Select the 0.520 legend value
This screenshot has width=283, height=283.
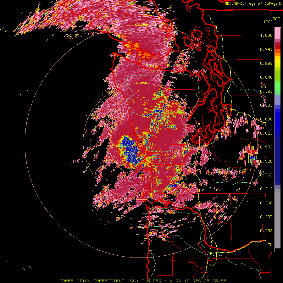coord(266,161)
